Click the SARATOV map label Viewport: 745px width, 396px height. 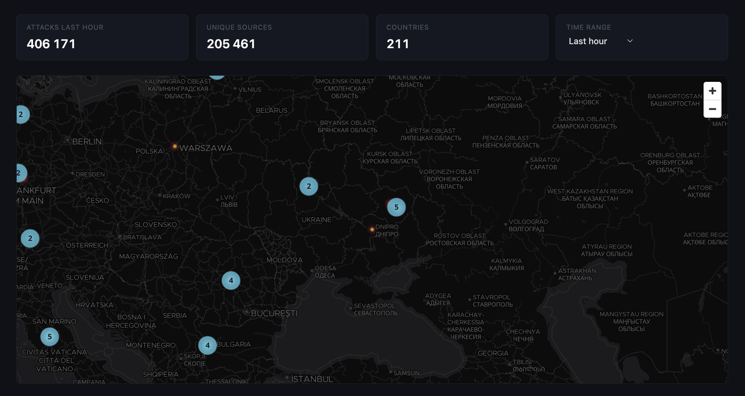545,160
